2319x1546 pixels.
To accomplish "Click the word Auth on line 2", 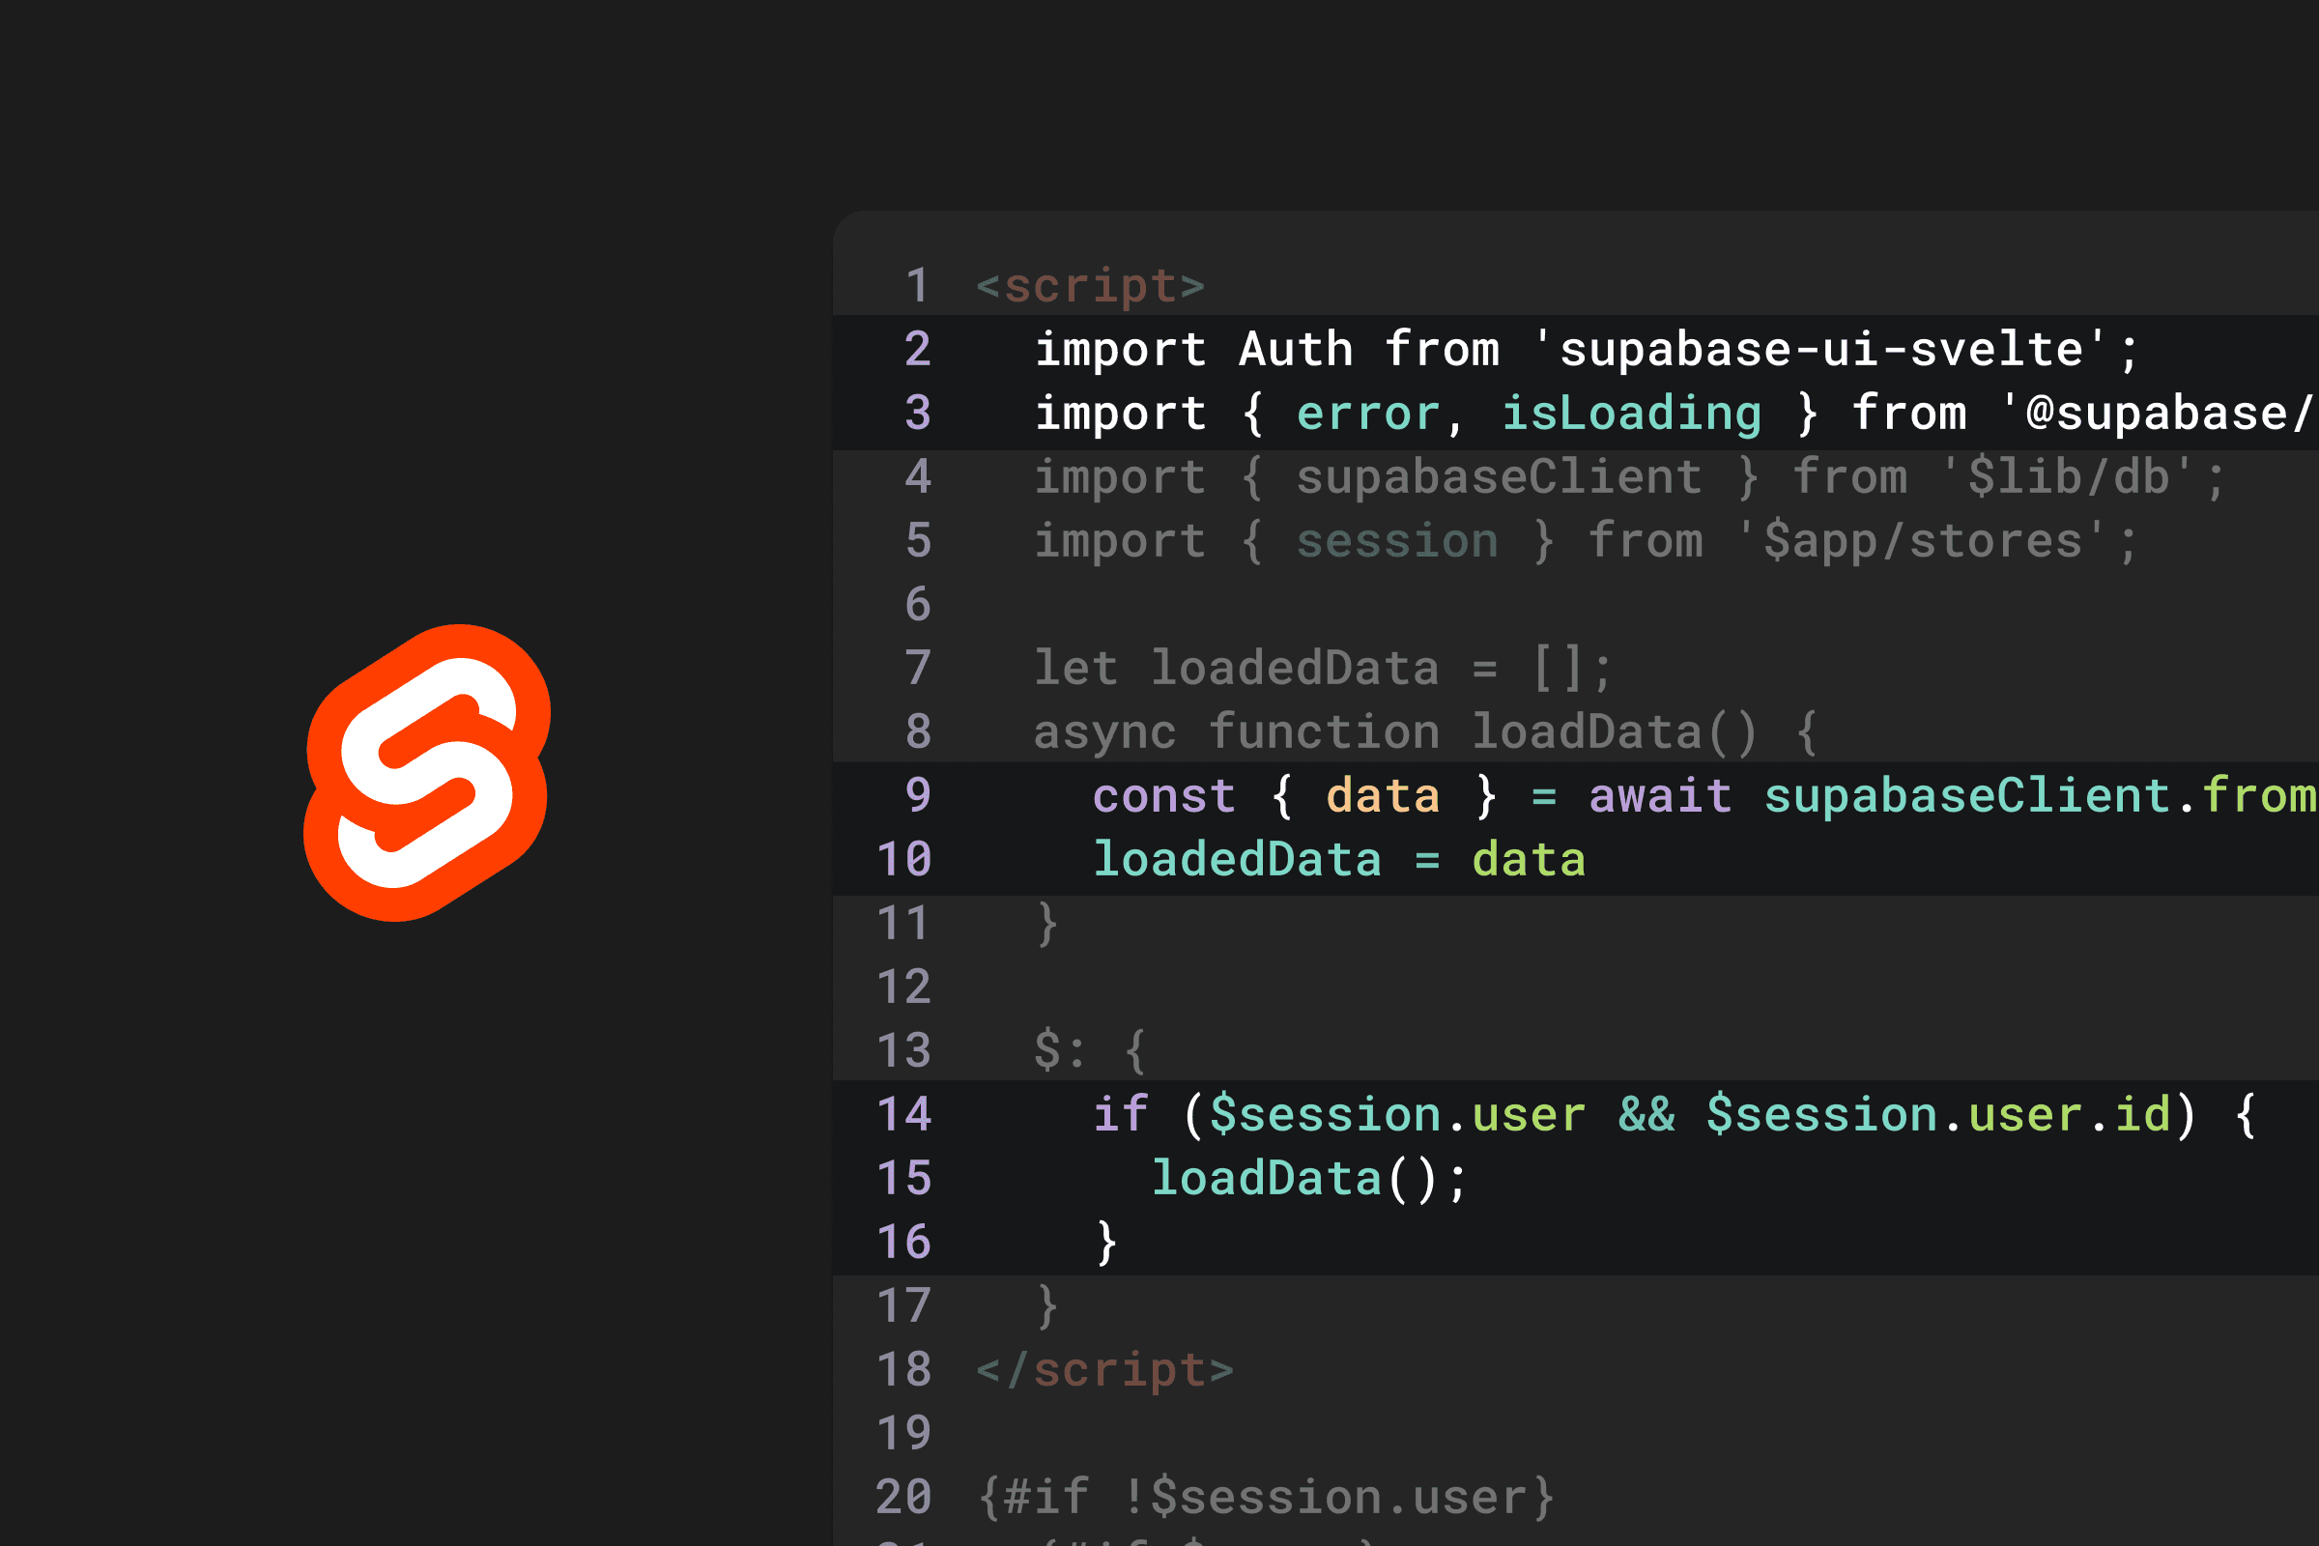I will tap(1296, 350).
